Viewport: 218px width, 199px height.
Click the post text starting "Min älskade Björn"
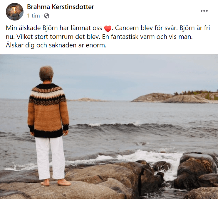[108, 37]
